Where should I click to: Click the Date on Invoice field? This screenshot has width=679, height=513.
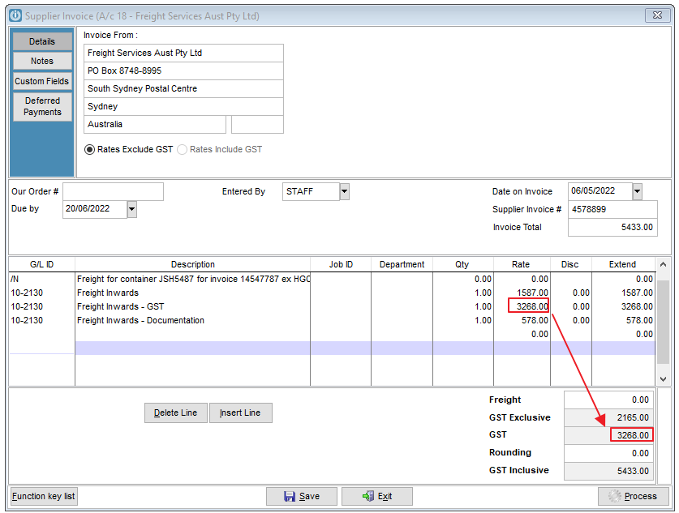click(600, 191)
